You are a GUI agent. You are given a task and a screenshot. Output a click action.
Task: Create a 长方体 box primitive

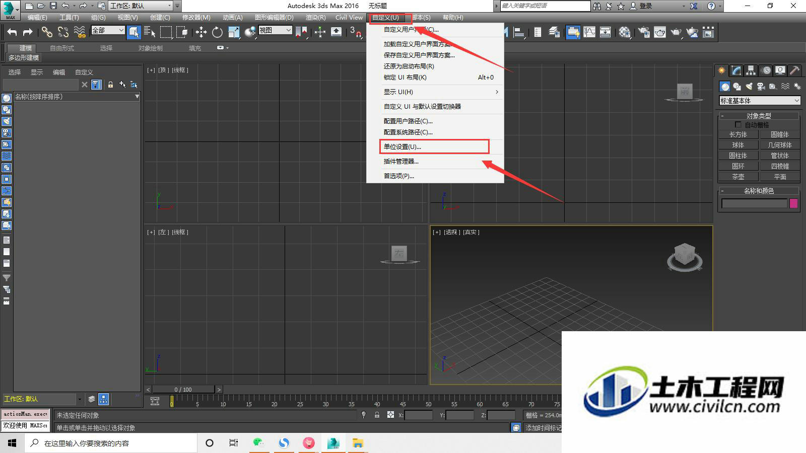pos(738,134)
